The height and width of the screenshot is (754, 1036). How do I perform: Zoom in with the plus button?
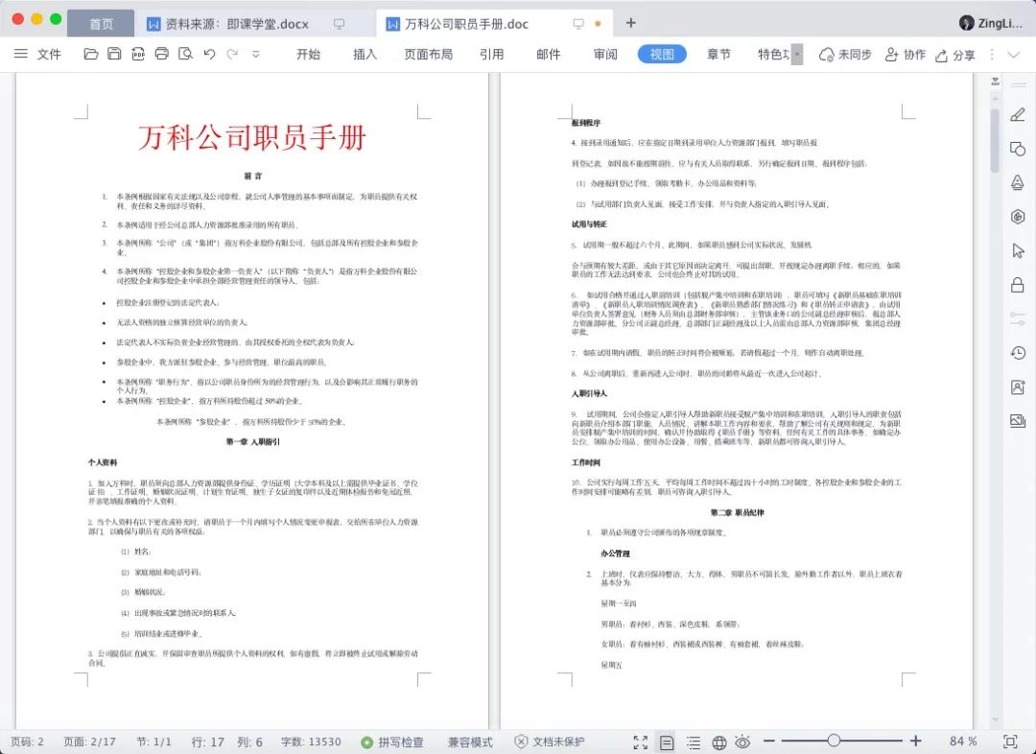point(916,742)
